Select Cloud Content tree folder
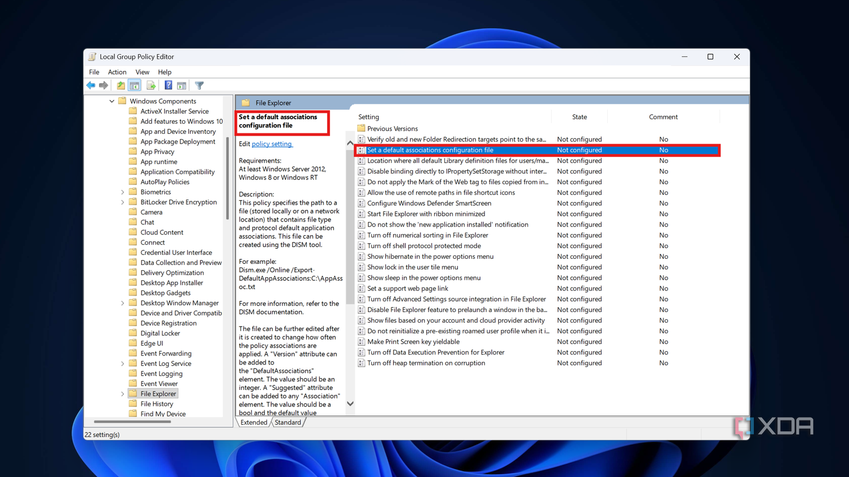Viewport: 849px width, 477px height. click(x=162, y=232)
